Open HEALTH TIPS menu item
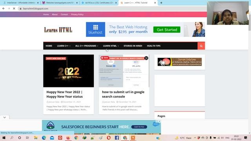The width and height of the screenshot is (251, 141). click(x=153, y=46)
